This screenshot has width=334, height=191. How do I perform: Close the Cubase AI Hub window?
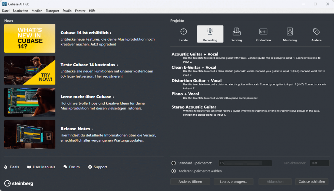click(327, 4)
